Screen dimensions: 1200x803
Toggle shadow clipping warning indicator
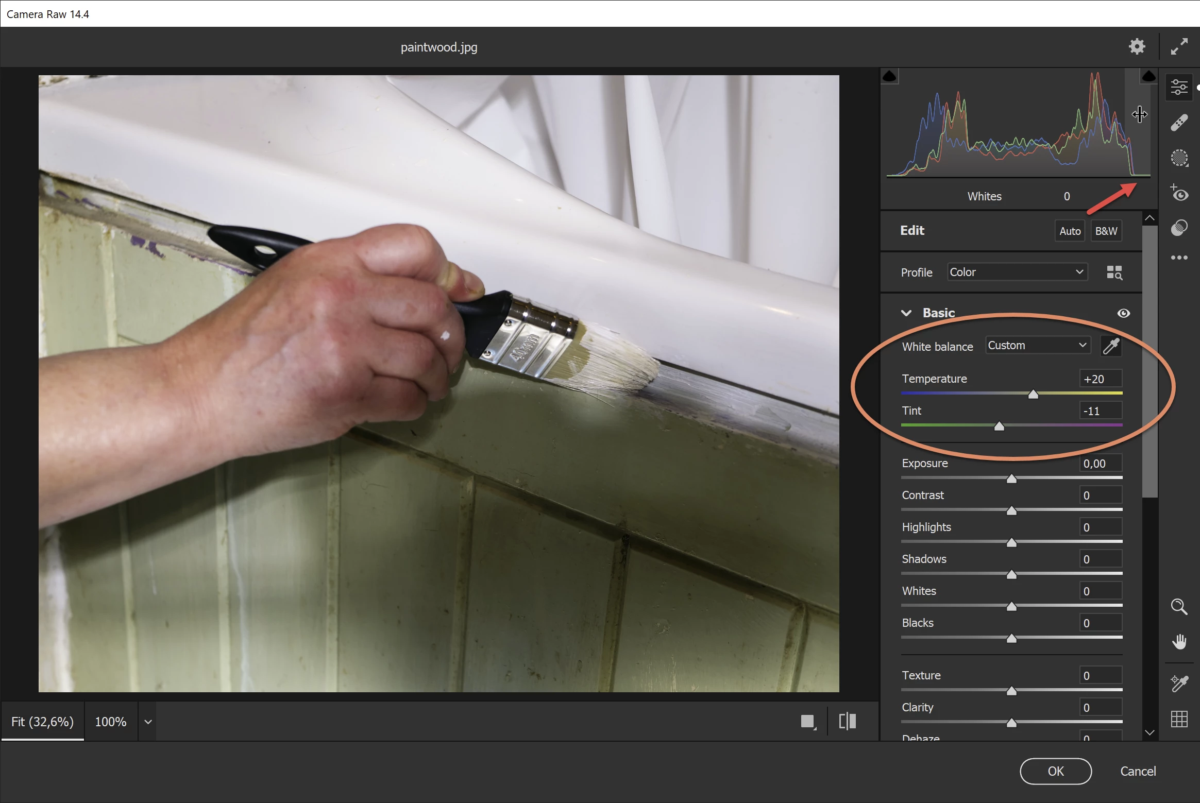tap(889, 77)
